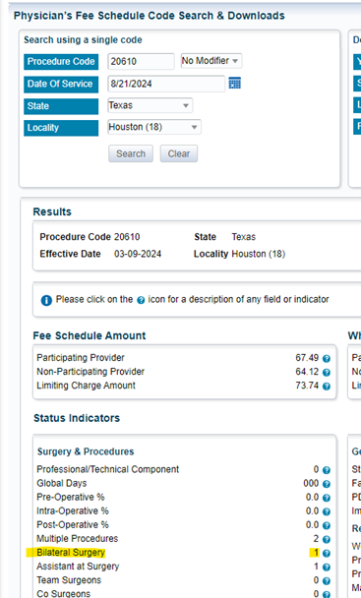361x598 pixels.
Task: Open the Locality dropdown Houston (18)
Action: coord(154,127)
